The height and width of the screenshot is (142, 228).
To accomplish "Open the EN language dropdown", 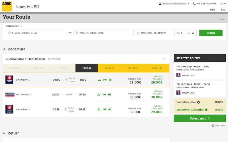I will coord(222,4).
